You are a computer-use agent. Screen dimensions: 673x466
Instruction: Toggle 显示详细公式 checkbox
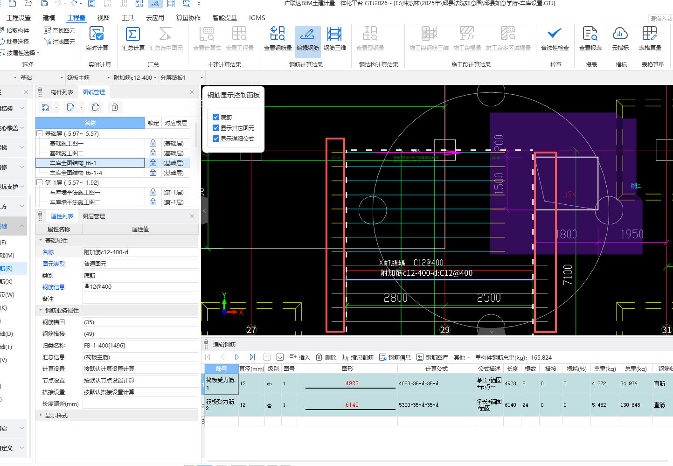tap(216, 139)
